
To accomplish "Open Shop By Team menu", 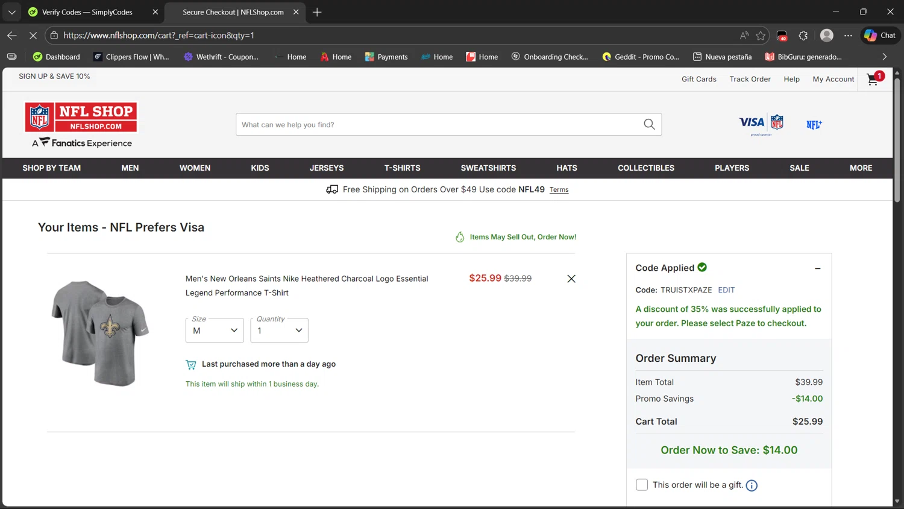I will pyautogui.click(x=52, y=168).
